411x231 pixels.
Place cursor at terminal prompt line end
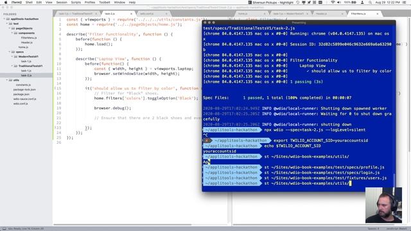tap(351, 183)
